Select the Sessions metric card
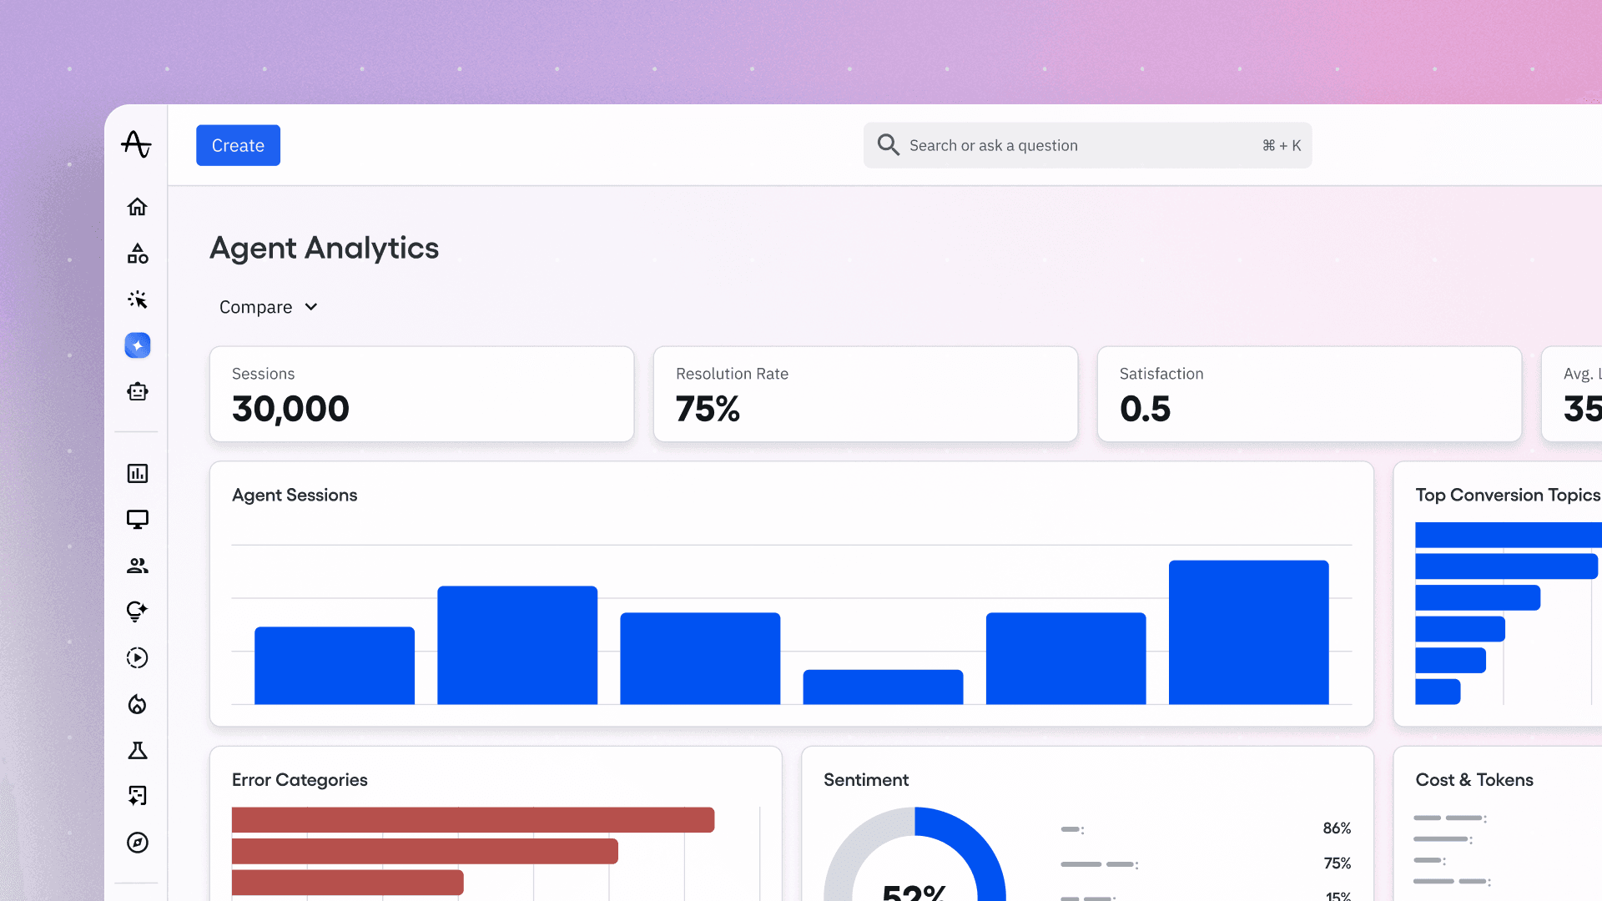Viewport: 1602px width, 901px height. click(421, 393)
